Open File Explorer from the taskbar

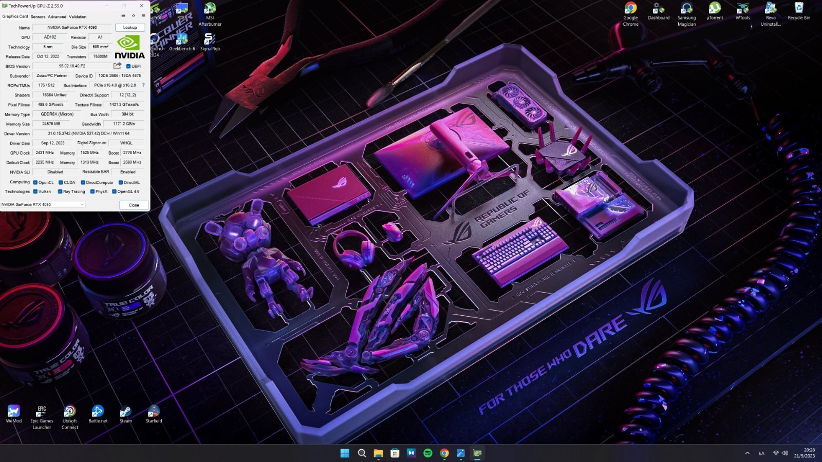click(x=378, y=453)
